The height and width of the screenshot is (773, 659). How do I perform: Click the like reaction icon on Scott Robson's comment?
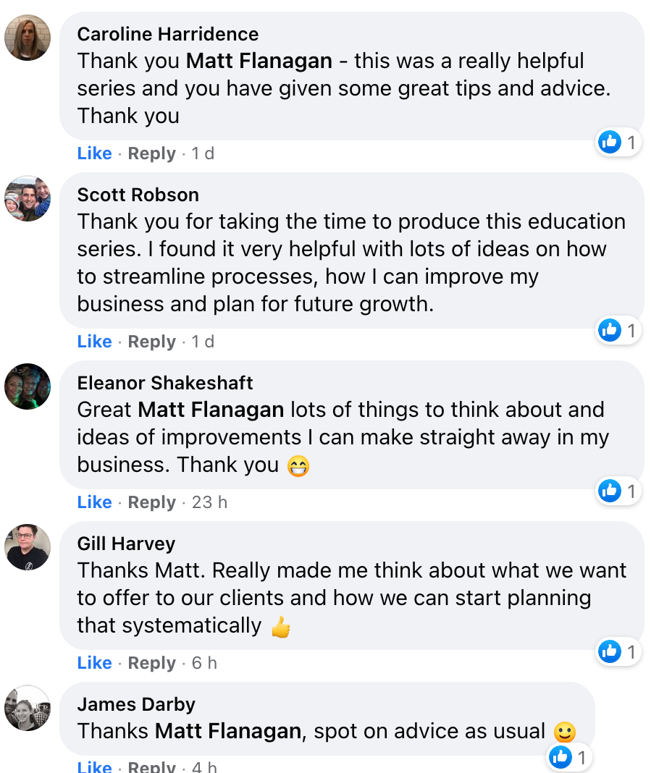tap(610, 331)
